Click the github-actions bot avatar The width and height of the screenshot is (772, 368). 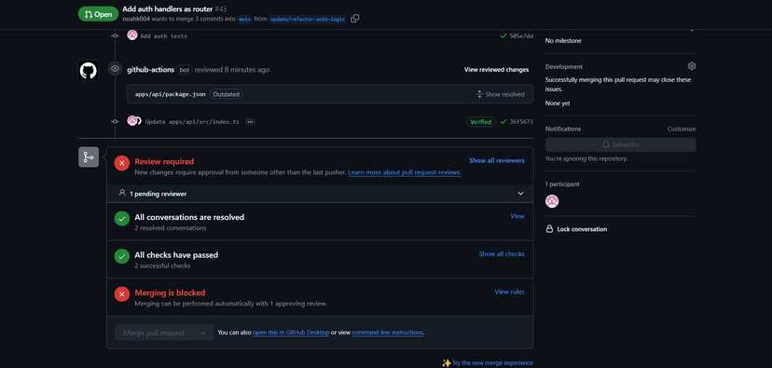click(x=89, y=71)
